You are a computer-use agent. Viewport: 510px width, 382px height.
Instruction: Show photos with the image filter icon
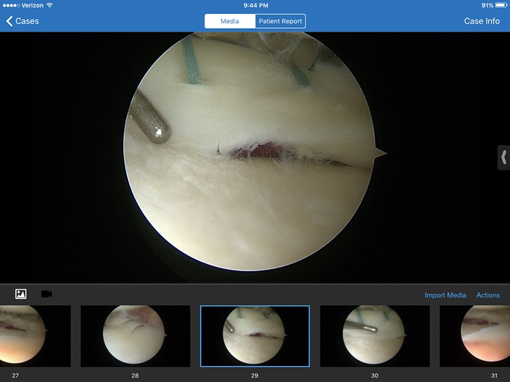pyautogui.click(x=21, y=294)
